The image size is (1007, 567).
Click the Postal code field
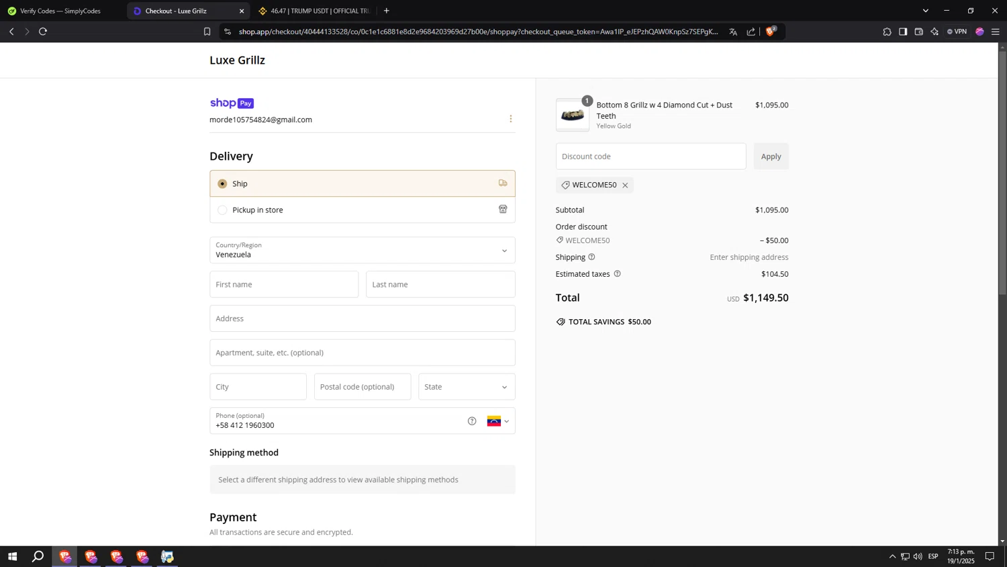pos(363,387)
